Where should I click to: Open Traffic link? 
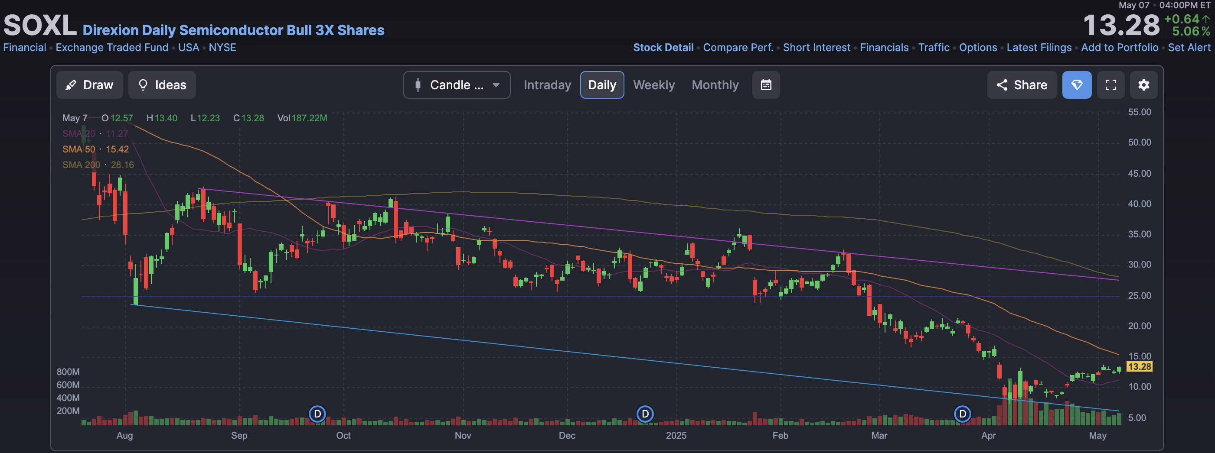tap(934, 48)
